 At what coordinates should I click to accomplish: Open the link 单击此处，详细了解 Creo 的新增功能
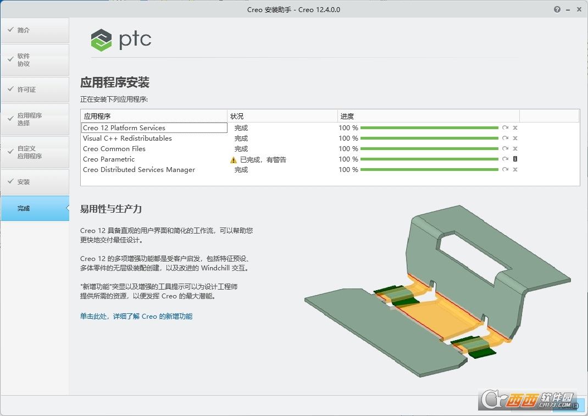coord(136,316)
